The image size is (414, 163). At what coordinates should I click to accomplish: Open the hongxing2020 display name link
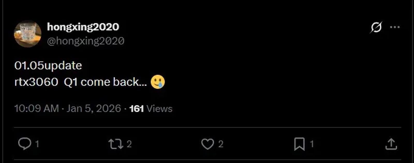point(83,27)
